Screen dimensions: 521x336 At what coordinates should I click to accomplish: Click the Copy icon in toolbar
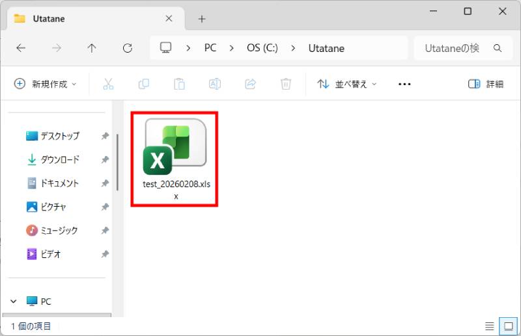point(143,84)
